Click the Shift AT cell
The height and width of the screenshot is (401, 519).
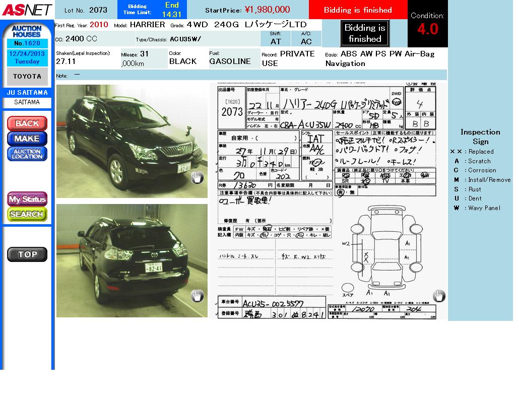point(276,38)
